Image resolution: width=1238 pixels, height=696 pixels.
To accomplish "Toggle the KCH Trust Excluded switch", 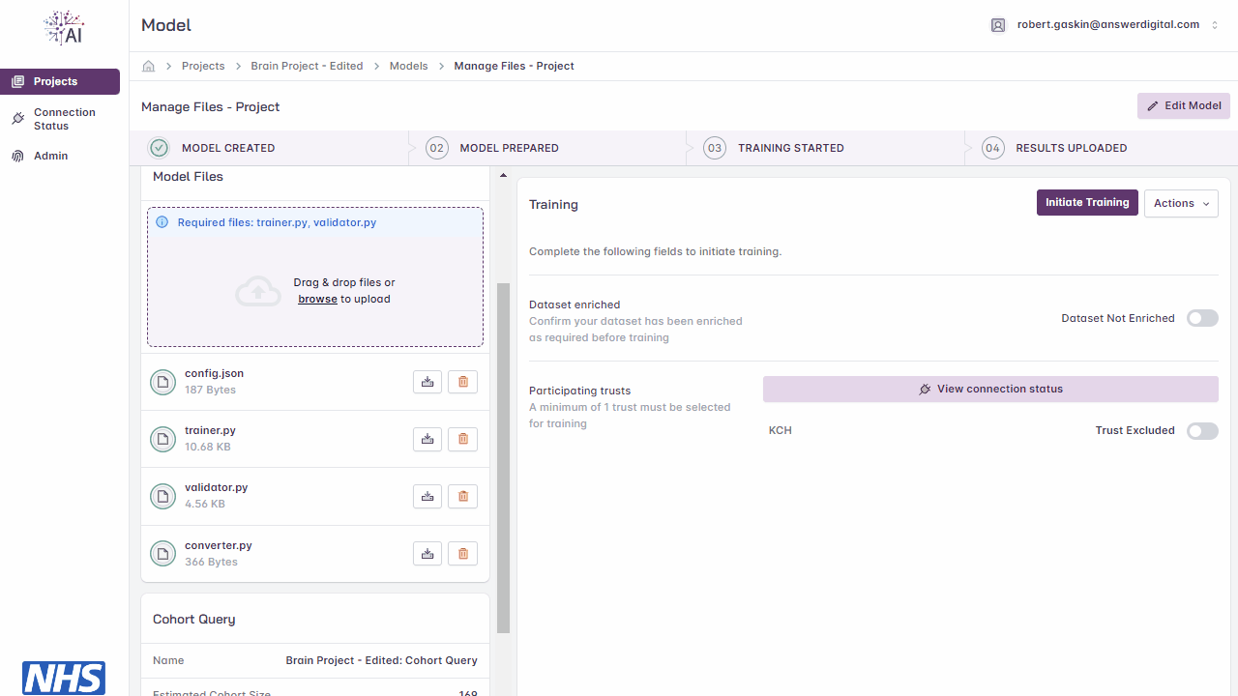I will [1202, 431].
